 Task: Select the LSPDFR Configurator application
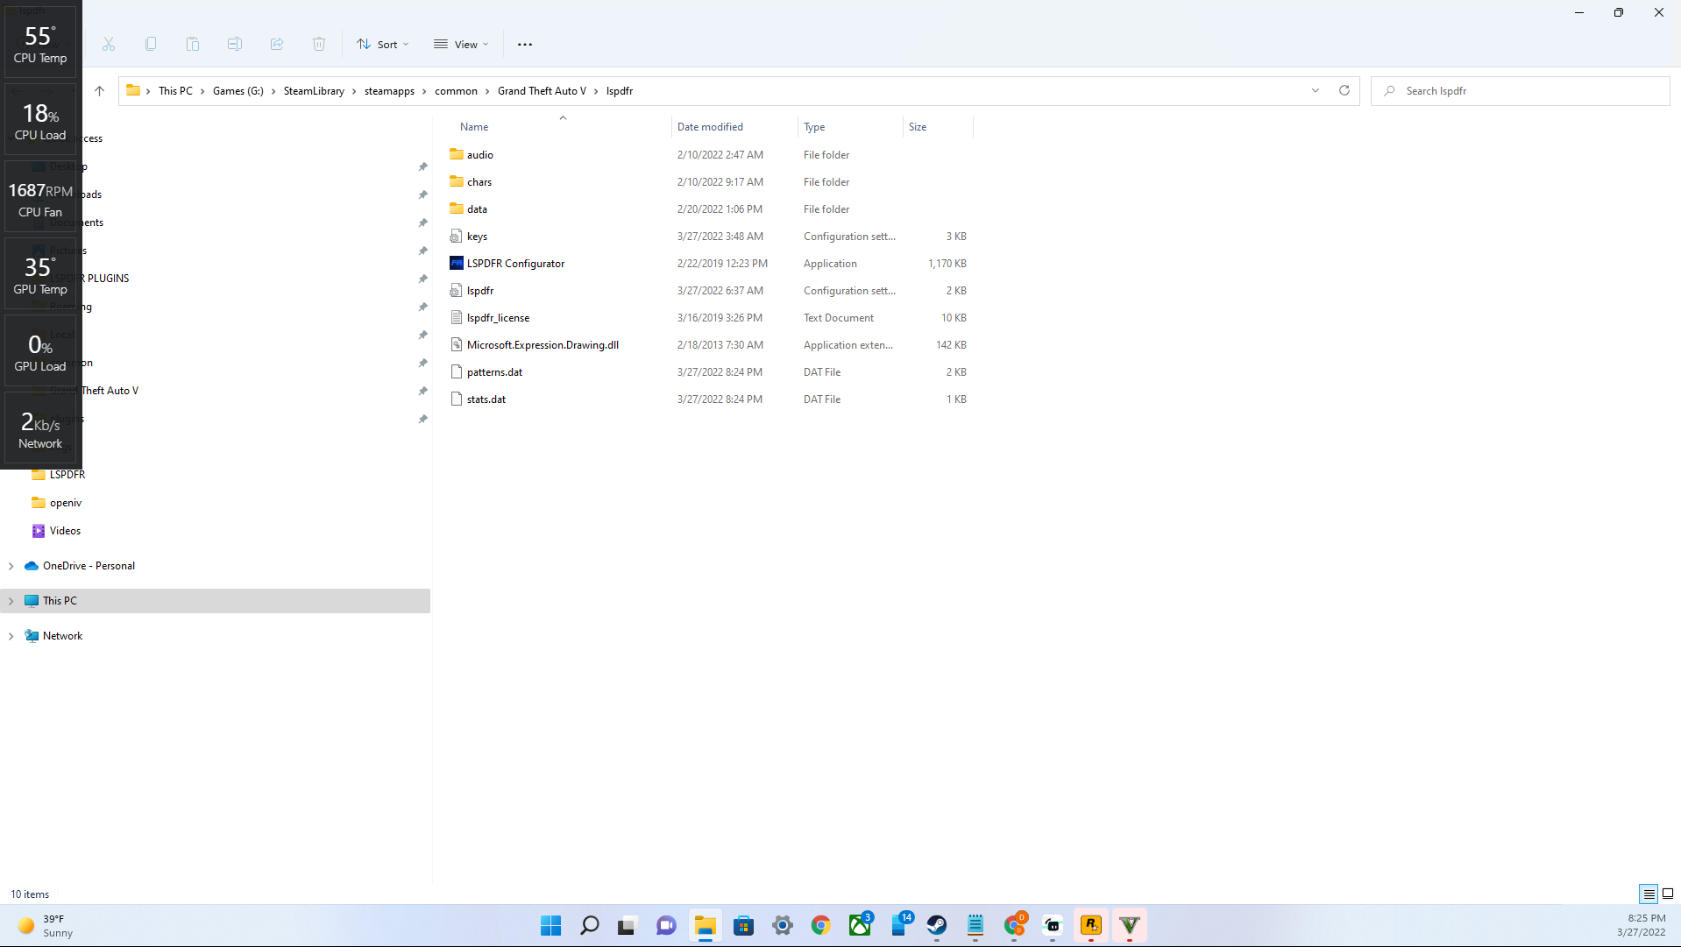[x=515, y=264]
